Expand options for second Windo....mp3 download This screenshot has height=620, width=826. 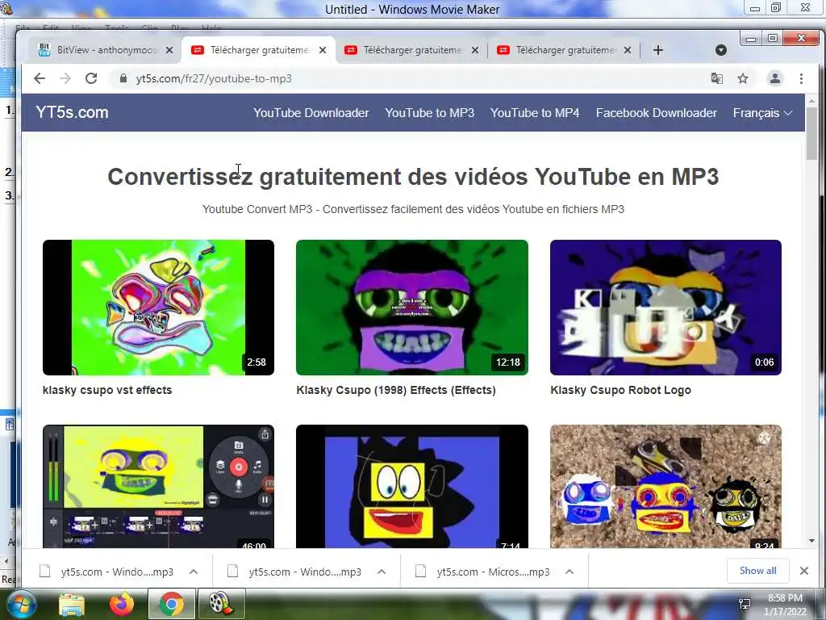[382, 572]
